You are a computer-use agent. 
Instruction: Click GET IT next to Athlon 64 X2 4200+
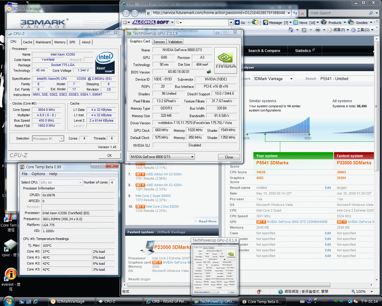pyautogui.click(x=140, y=185)
